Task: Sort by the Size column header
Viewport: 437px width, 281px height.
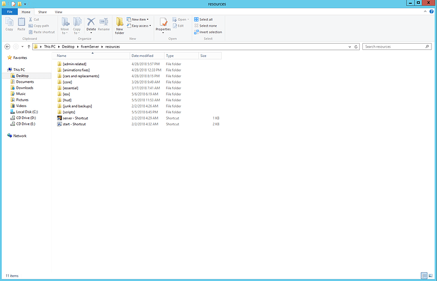Action: coord(210,56)
